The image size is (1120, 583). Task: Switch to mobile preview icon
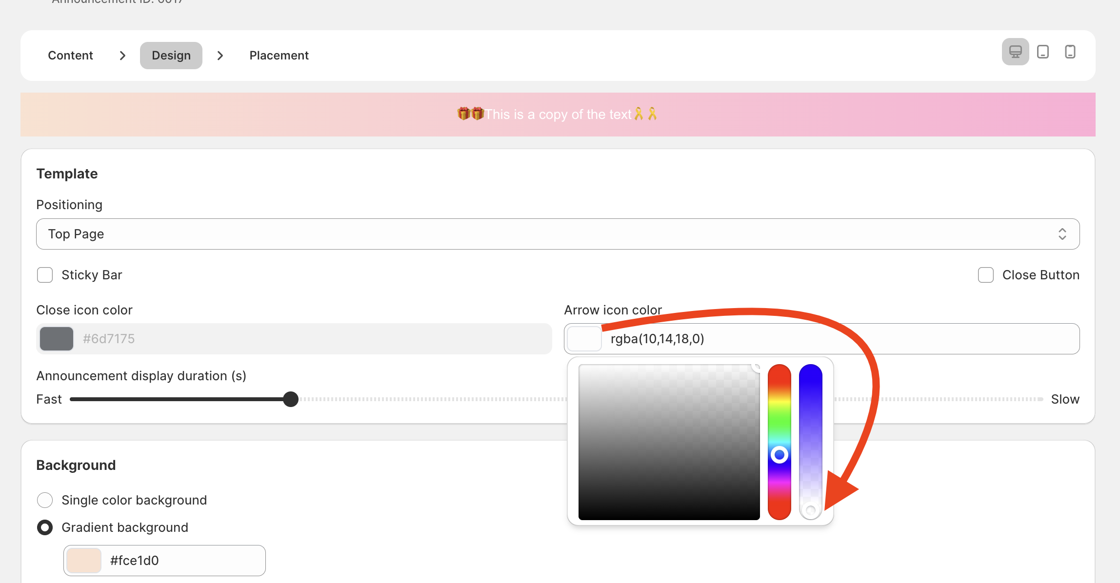tap(1070, 52)
